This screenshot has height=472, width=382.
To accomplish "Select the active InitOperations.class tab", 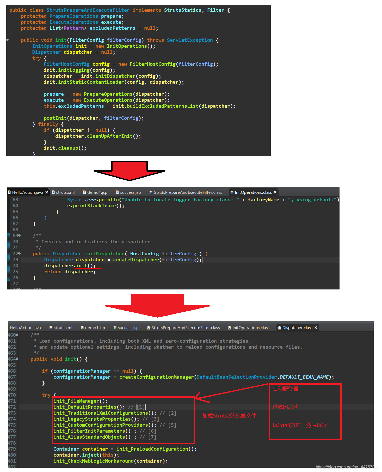I will click(253, 192).
